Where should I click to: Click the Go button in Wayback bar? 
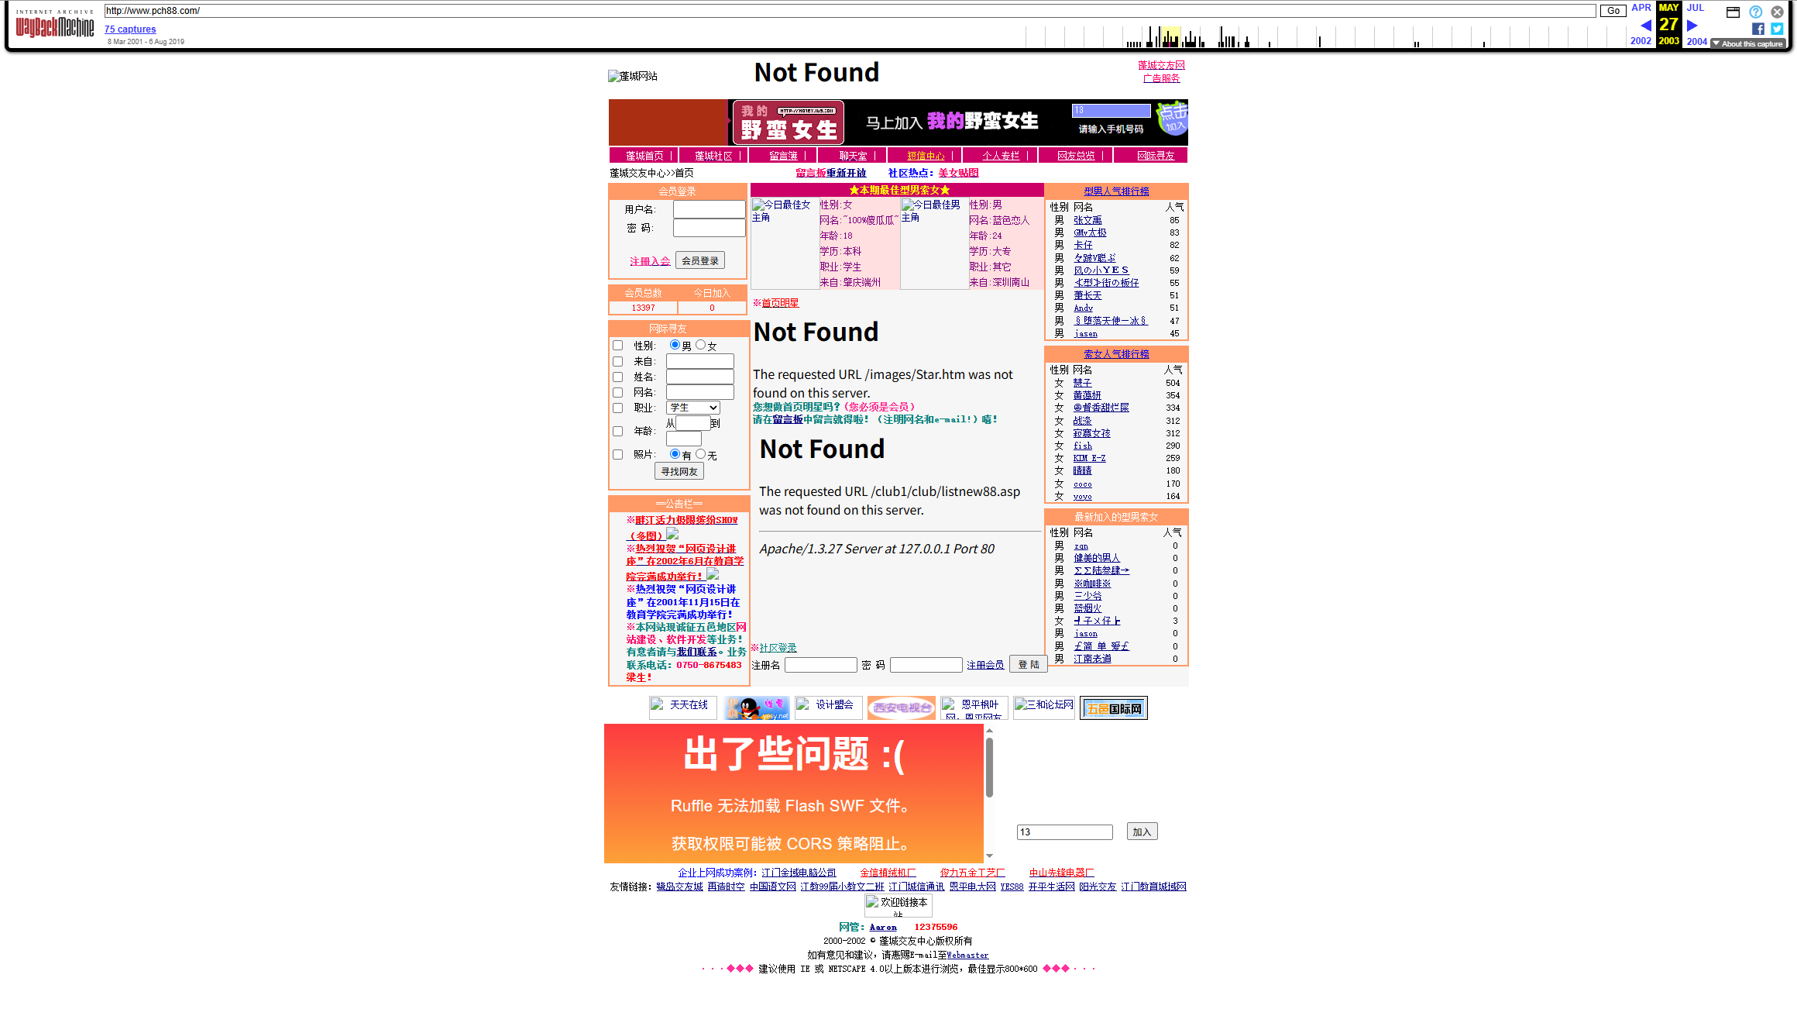point(1613,11)
